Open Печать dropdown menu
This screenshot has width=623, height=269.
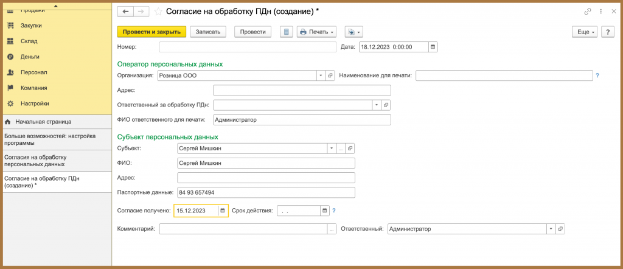pyautogui.click(x=316, y=32)
